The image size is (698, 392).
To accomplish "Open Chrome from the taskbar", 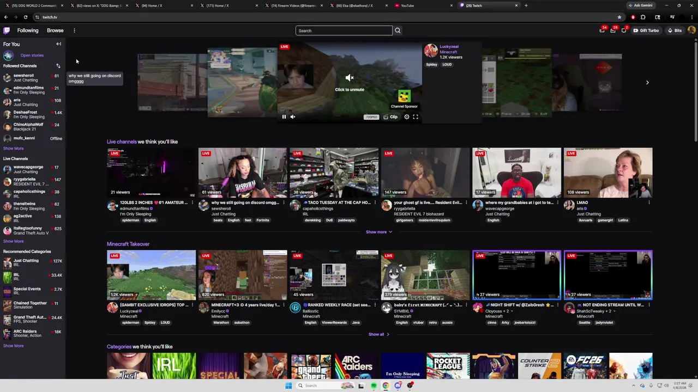I will (386, 385).
